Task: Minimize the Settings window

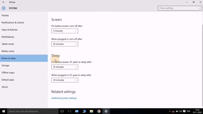Action: click(x=187, y=2)
